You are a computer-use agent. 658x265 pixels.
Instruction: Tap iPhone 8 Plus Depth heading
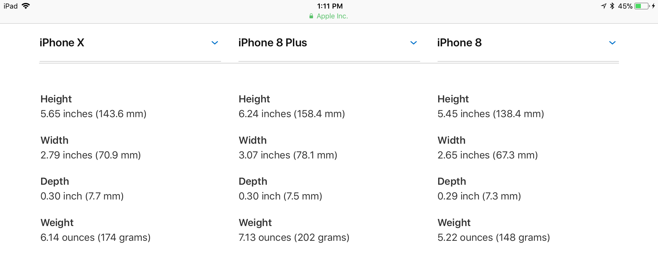click(x=253, y=181)
